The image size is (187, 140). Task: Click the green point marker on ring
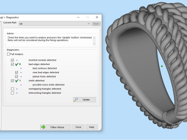[x=162, y=66]
